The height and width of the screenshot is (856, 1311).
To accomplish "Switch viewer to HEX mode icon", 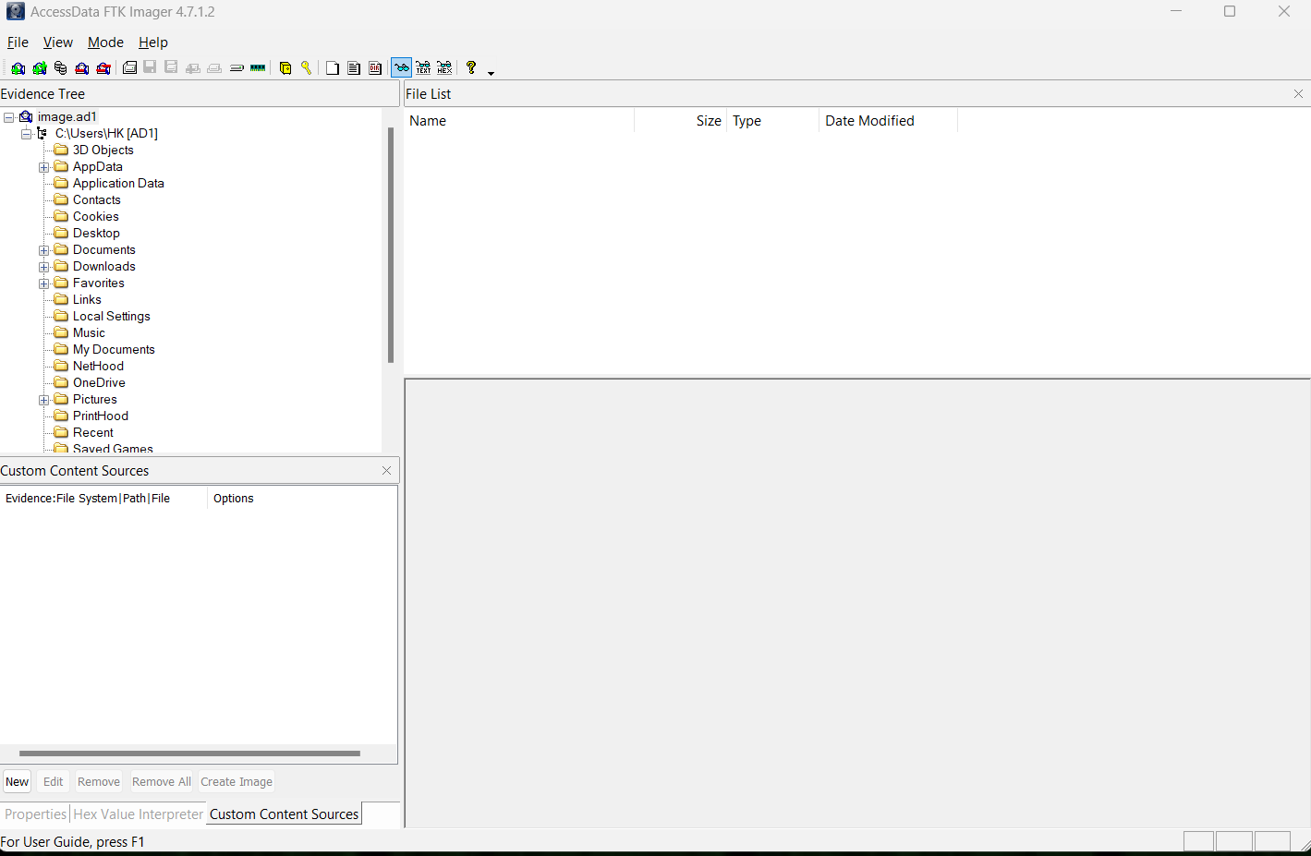I will tap(444, 68).
